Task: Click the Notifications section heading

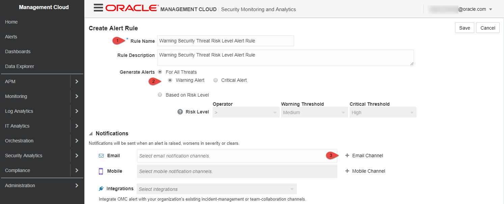Action: click(x=112, y=134)
